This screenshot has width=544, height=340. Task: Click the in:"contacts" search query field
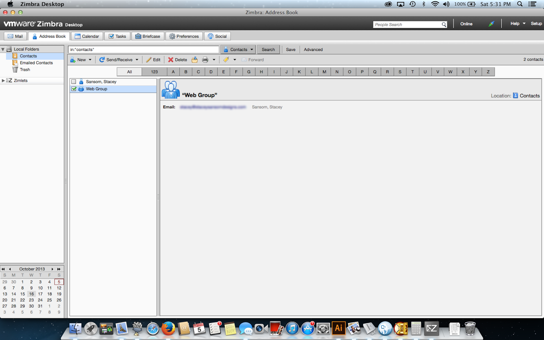[x=143, y=50]
